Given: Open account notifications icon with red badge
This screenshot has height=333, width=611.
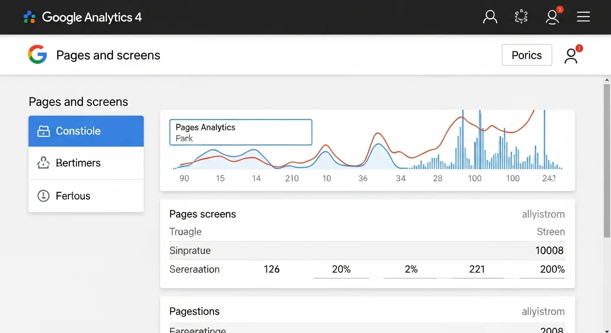Looking at the screenshot, I should [552, 17].
